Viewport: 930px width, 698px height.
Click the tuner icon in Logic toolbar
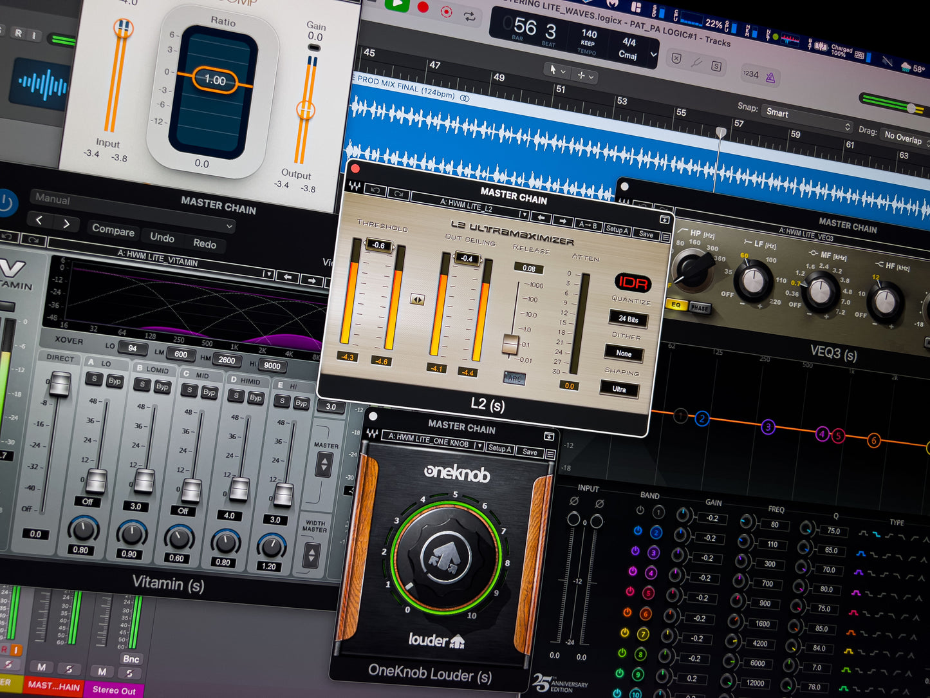[696, 62]
